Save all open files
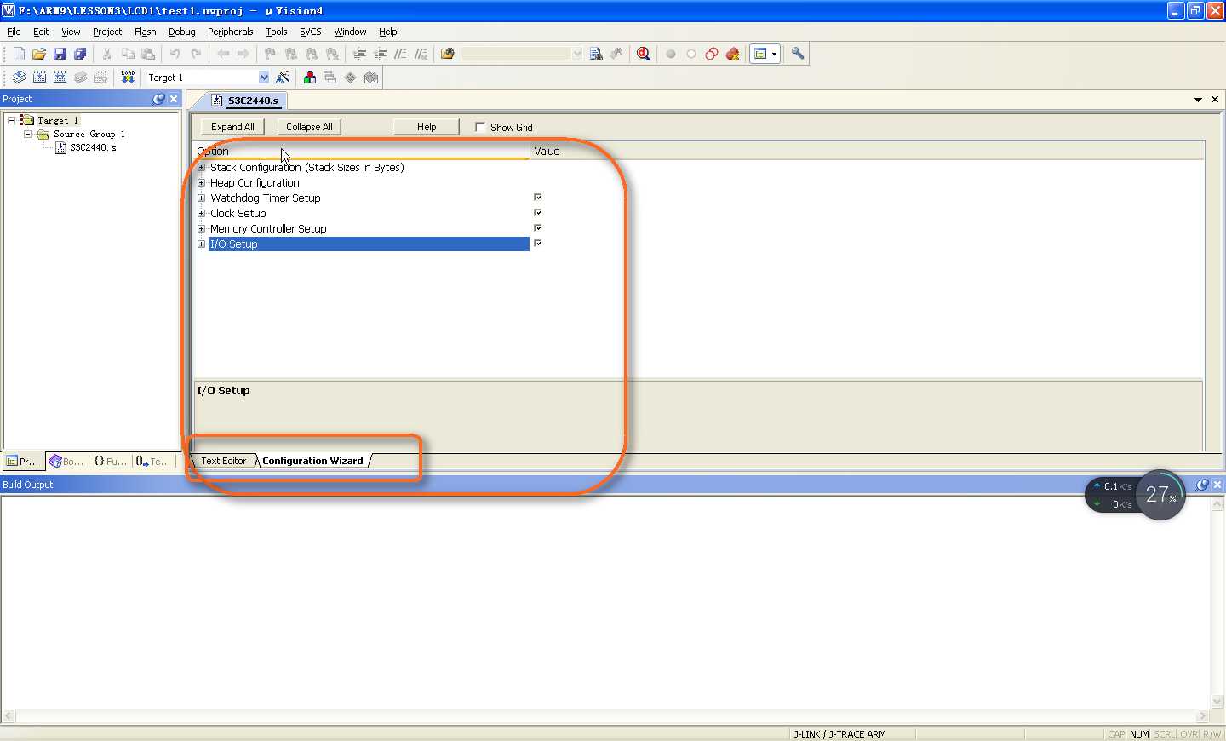The width and height of the screenshot is (1226, 741). 80,54
